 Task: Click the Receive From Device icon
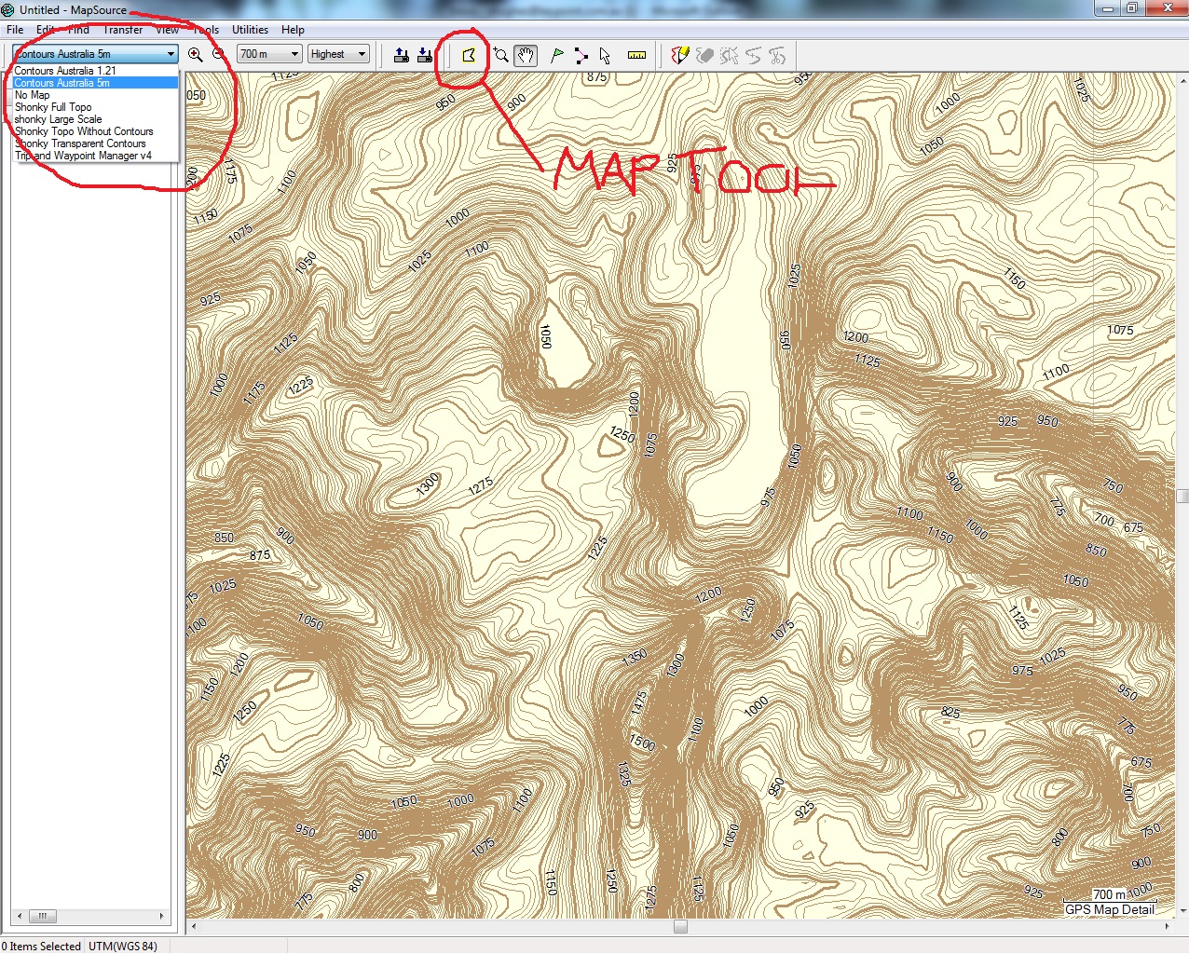(425, 55)
